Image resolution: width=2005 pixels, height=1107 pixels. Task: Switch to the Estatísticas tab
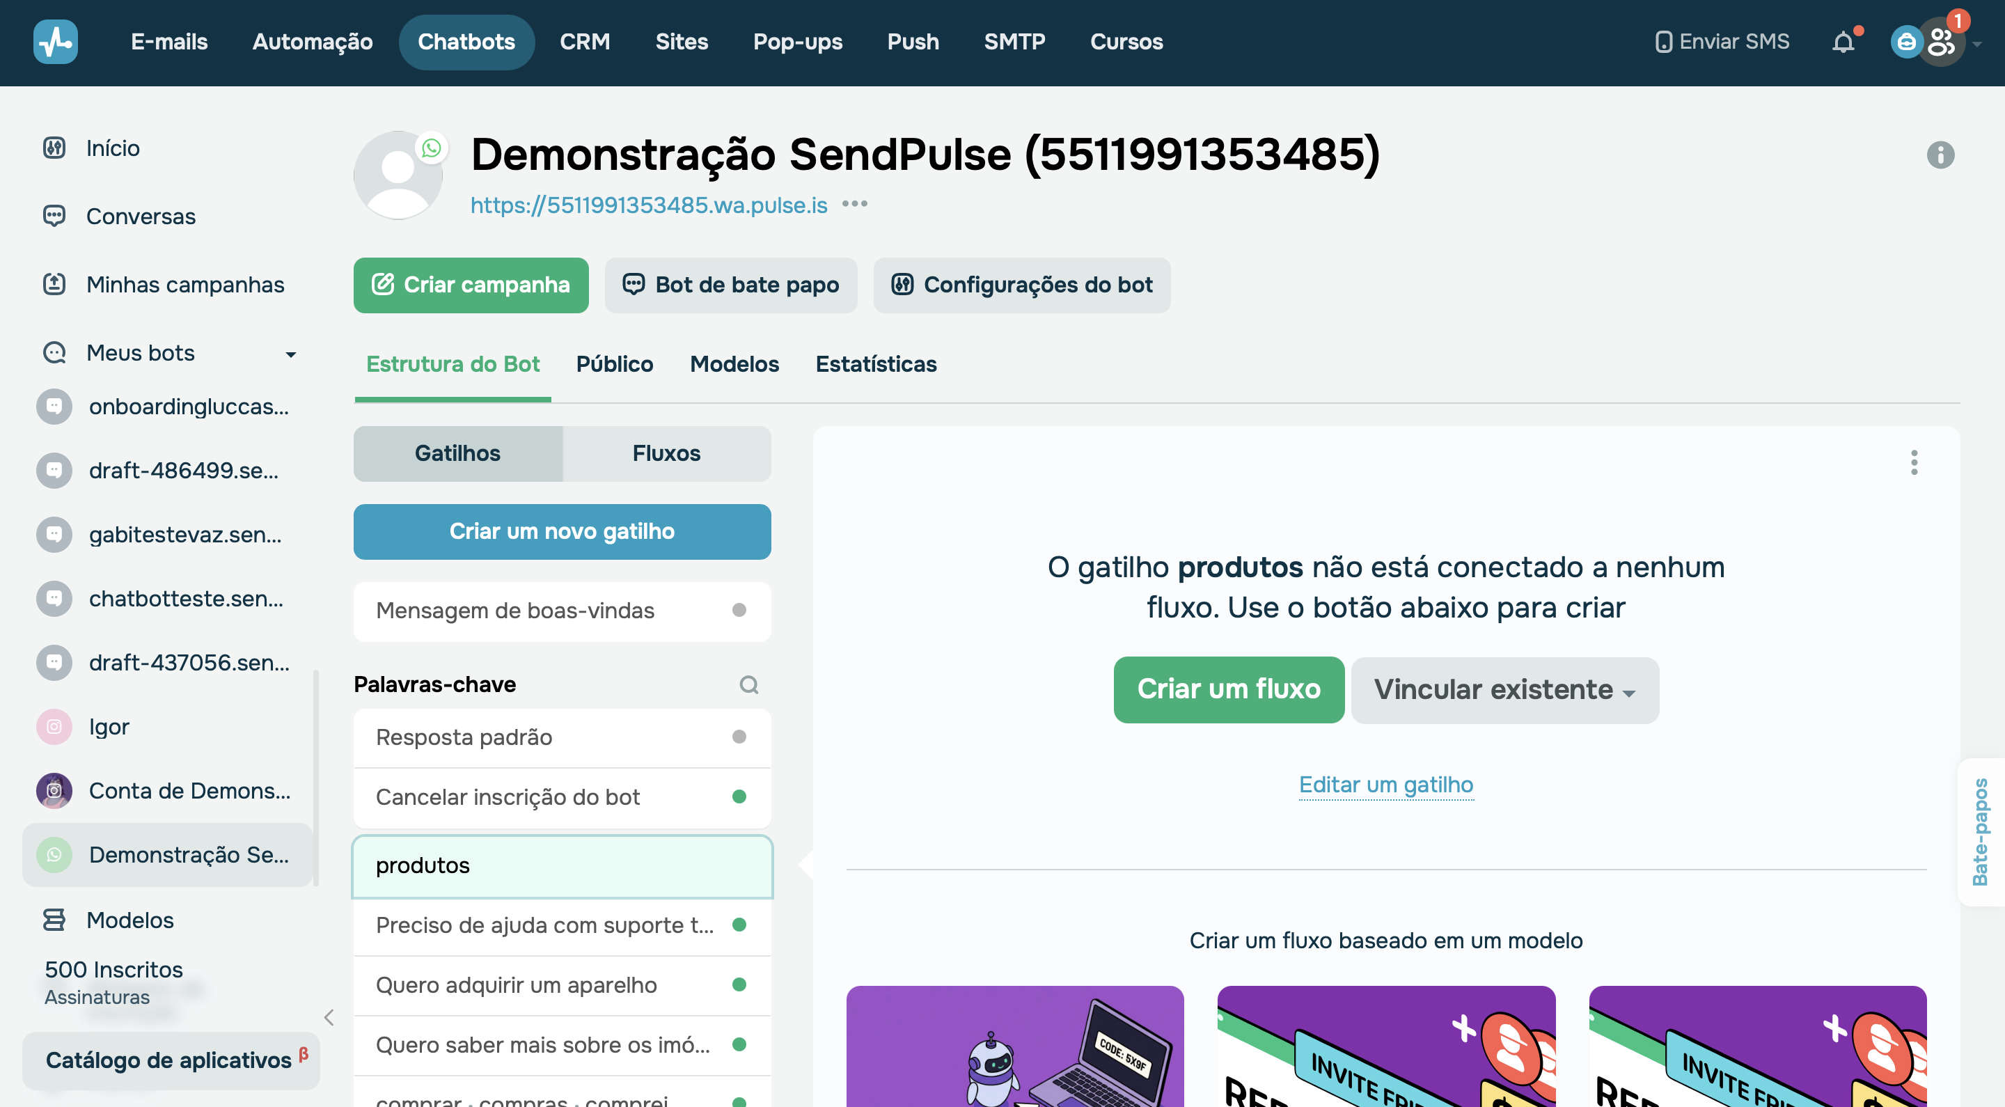[876, 364]
